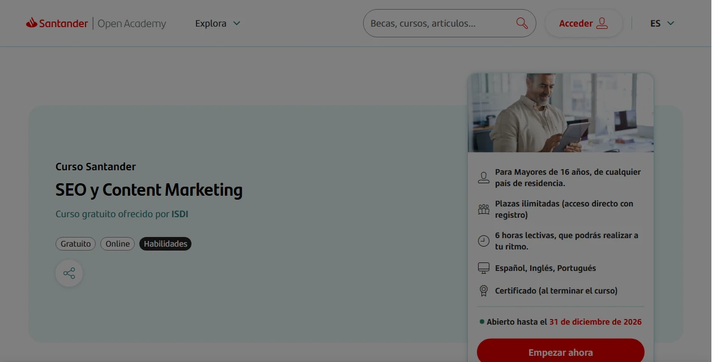
Task: Click the Para Mayores de 16 años text
Action: coord(568,178)
